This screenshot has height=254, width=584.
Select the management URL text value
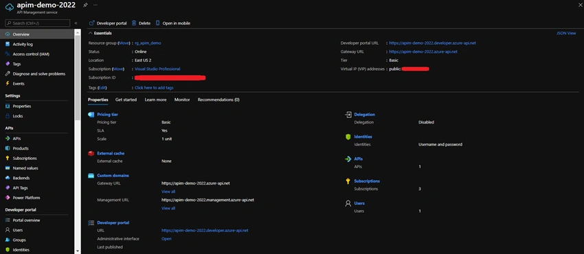(x=207, y=200)
